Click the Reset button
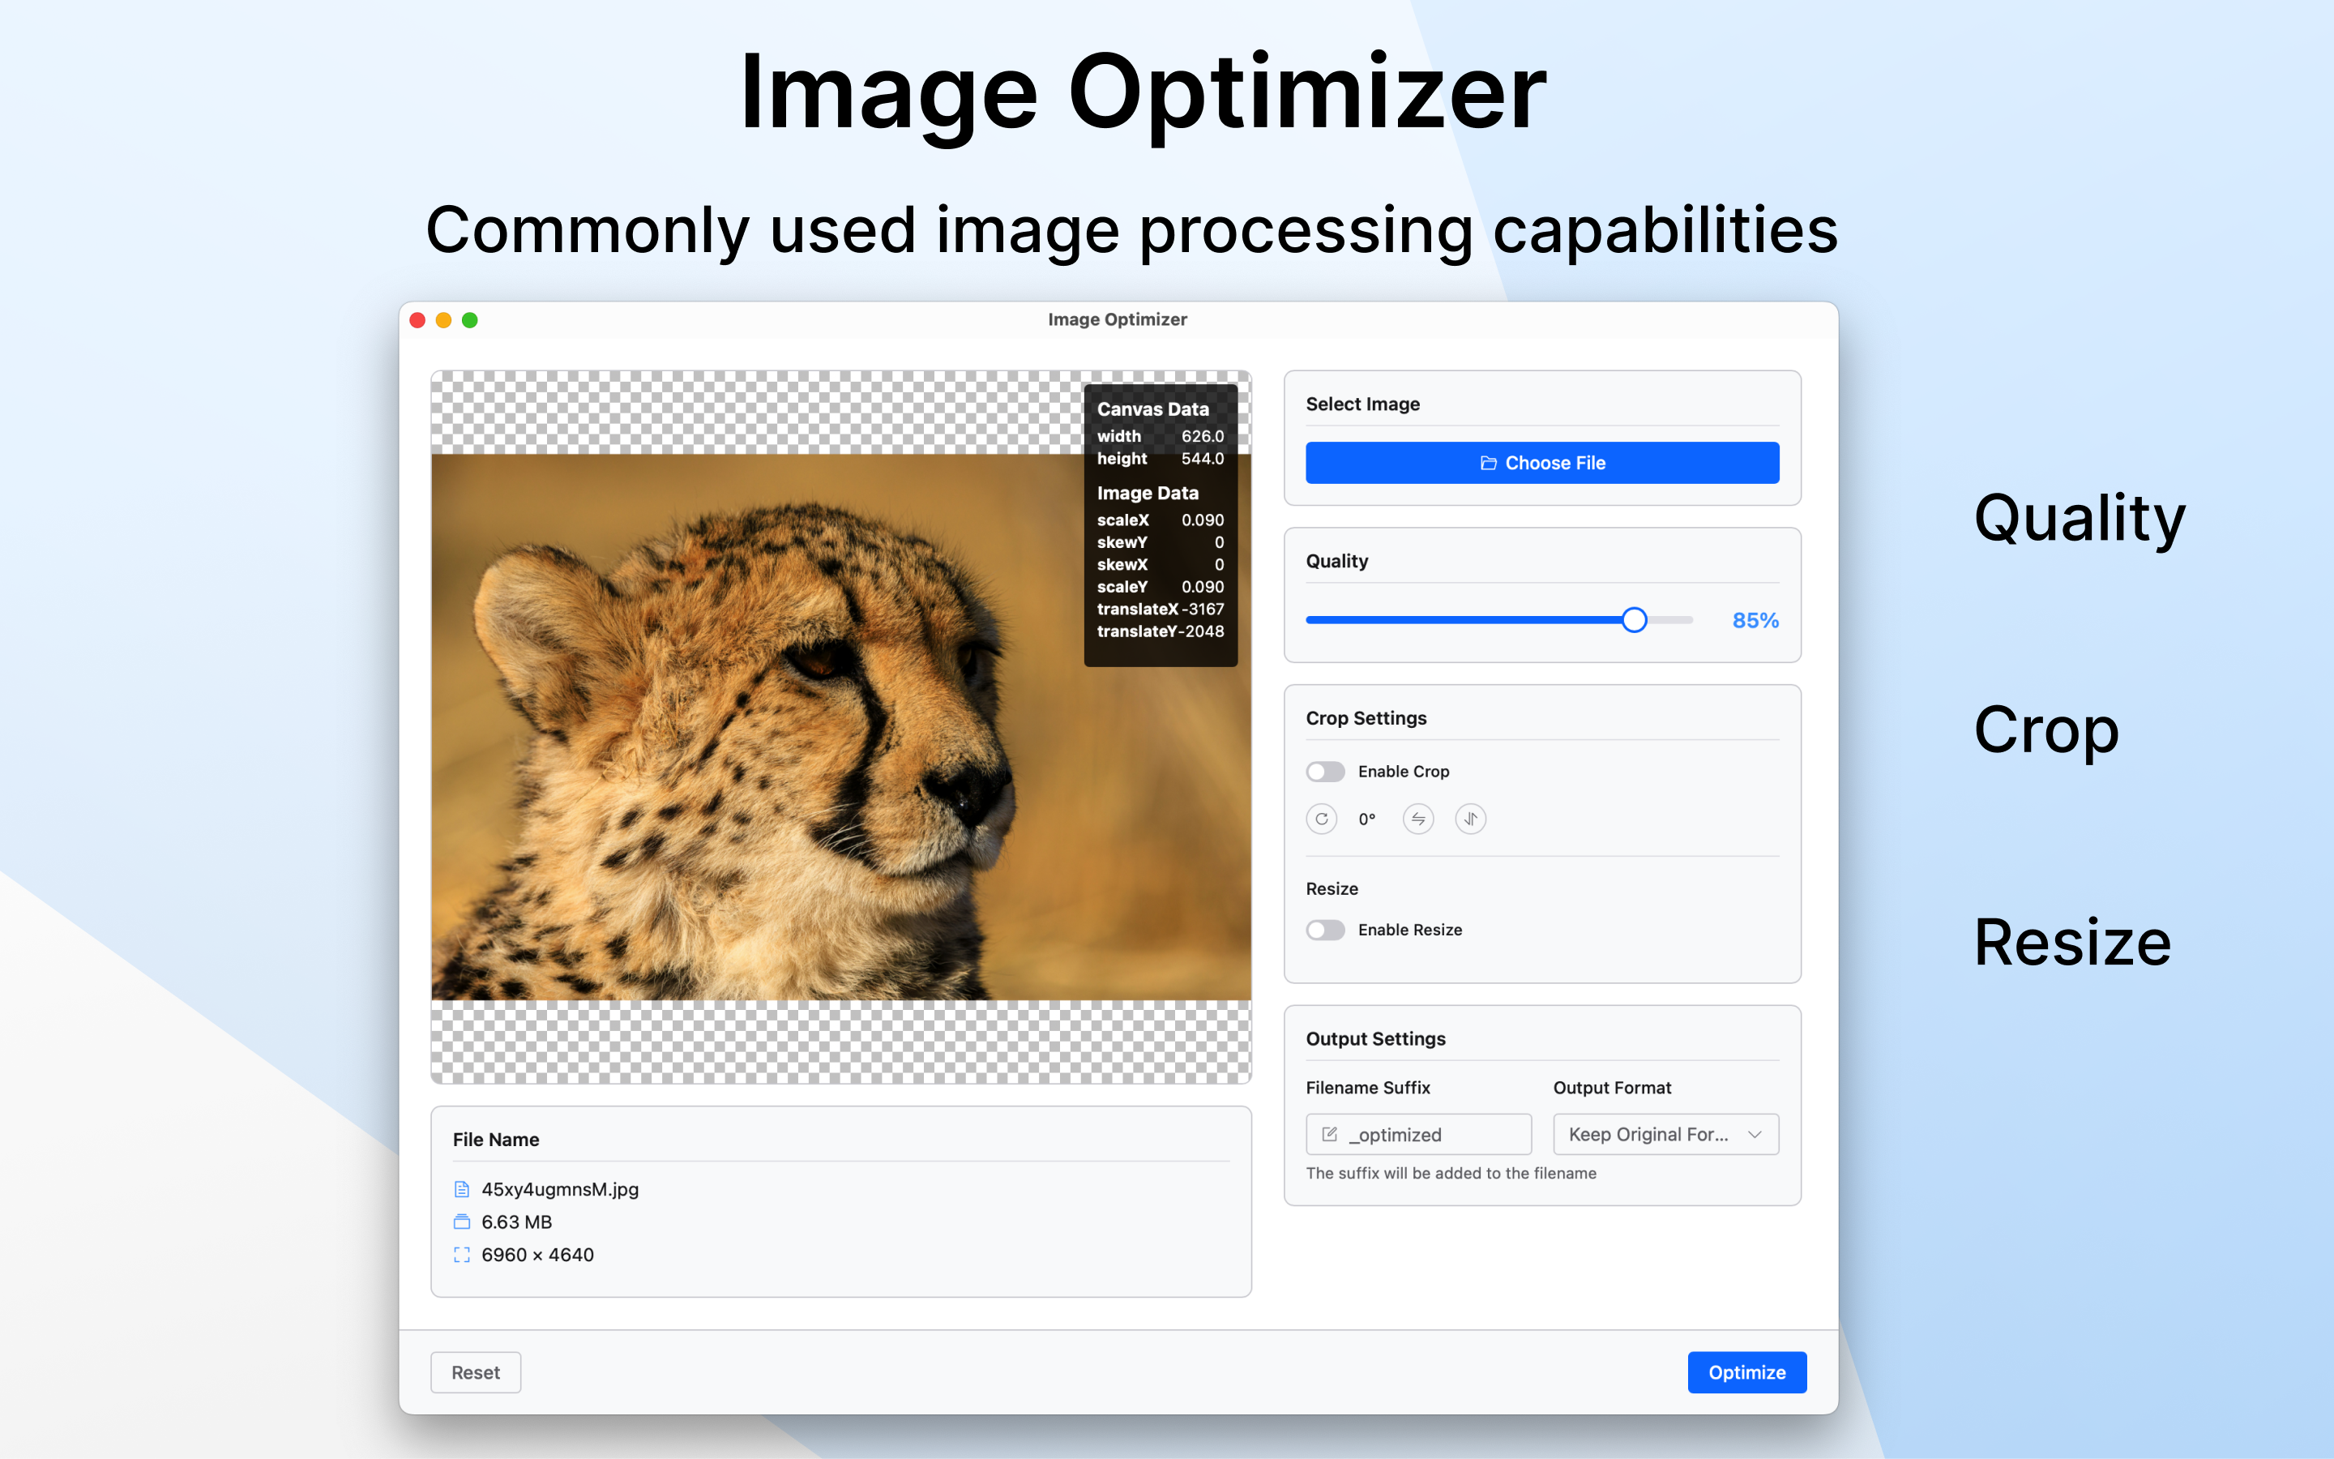2334x1459 pixels. click(476, 1371)
